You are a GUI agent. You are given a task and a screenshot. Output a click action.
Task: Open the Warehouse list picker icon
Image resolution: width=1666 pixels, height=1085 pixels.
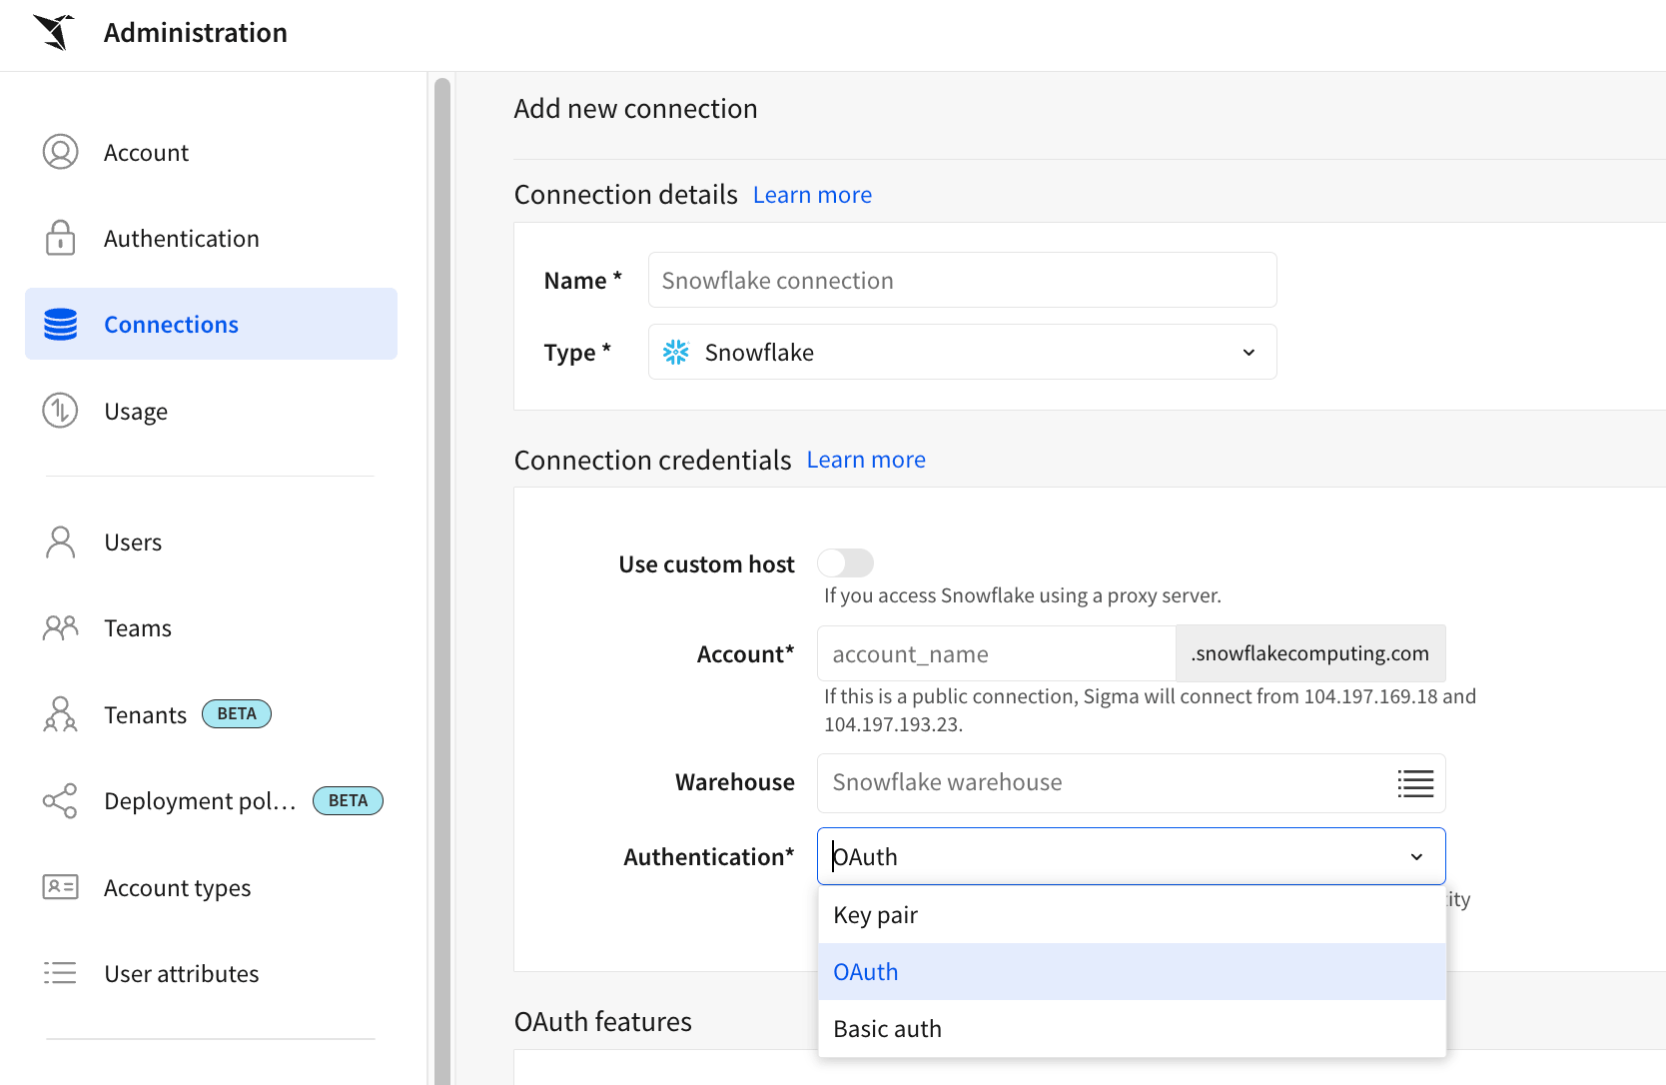1414,783
